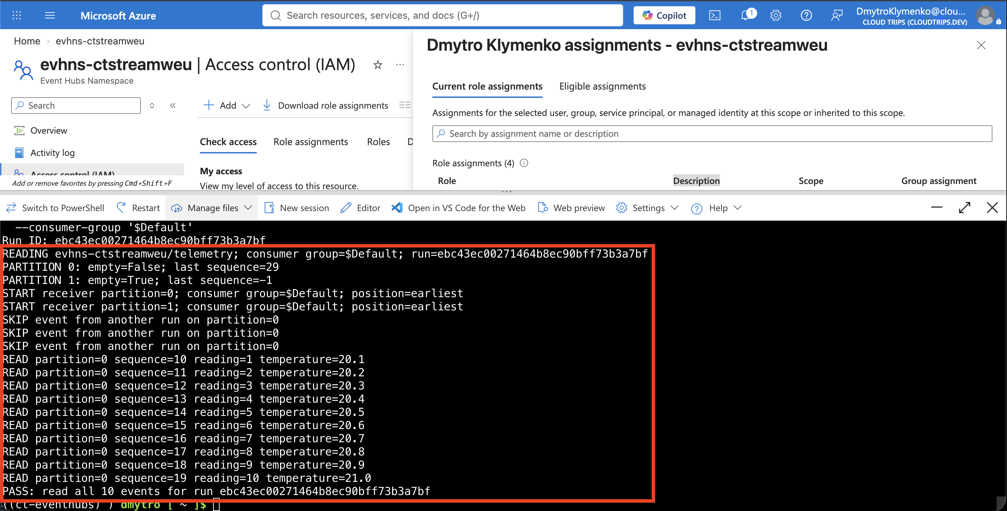Open the Cloud Shell Settings dropdown
Image resolution: width=1007 pixels, height=511 pixels.
pyautogui.click(x=648, y=208)
